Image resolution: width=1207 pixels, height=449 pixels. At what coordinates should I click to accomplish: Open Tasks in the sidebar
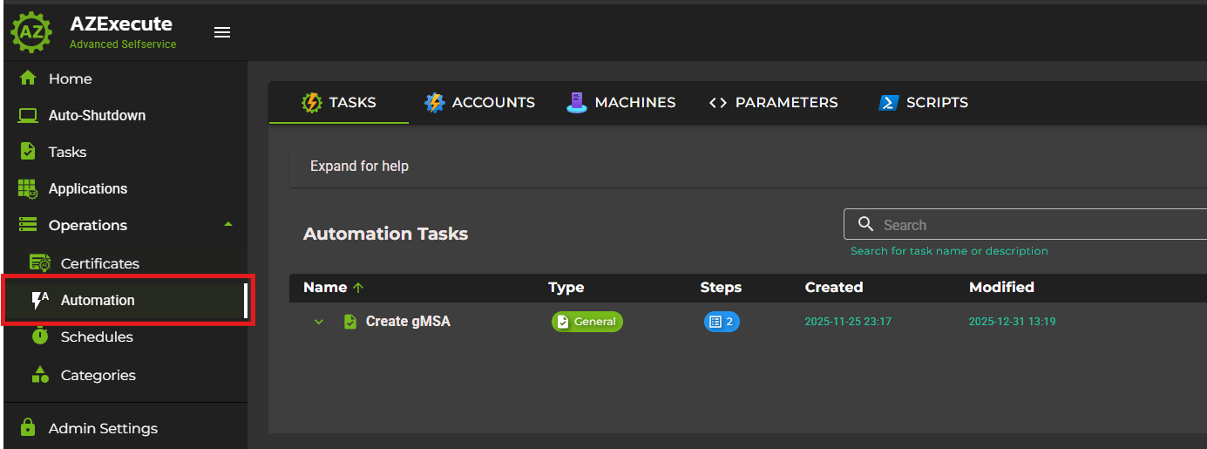(125, 152)
